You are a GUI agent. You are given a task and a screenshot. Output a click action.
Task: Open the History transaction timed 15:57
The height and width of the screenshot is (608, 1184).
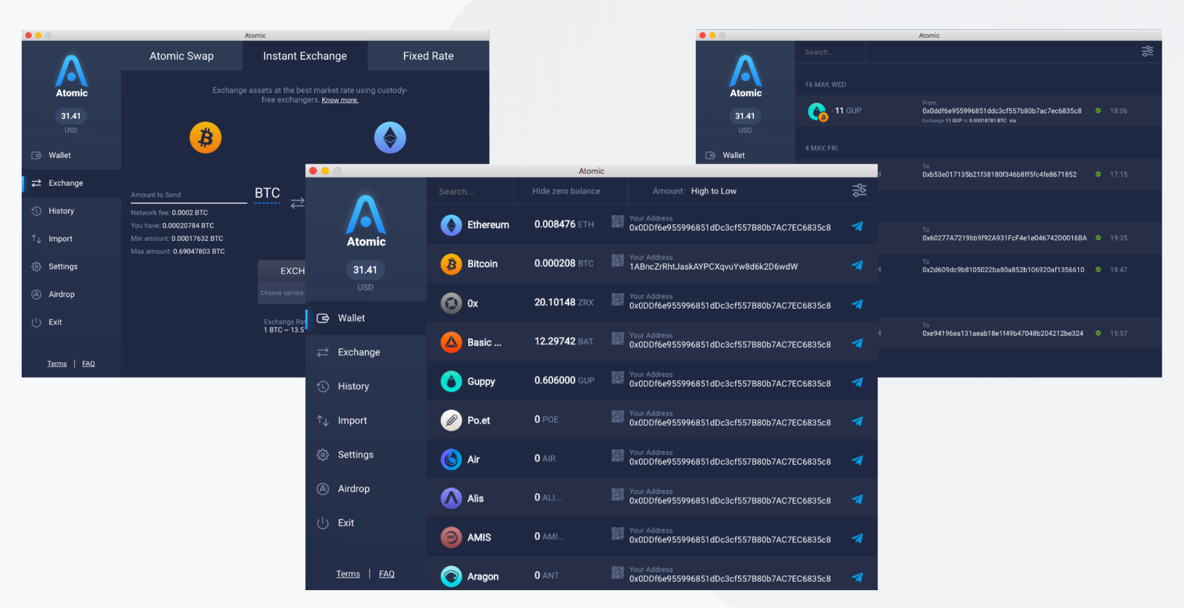click(x=1019, y=333)
